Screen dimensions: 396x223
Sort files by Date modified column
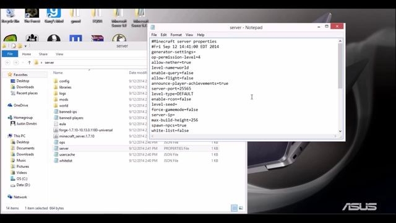point(138,73)
